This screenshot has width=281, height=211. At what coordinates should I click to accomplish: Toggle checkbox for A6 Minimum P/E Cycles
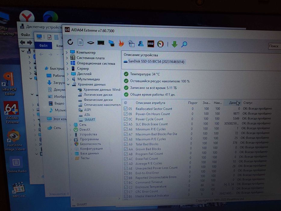tap(126, 129)
